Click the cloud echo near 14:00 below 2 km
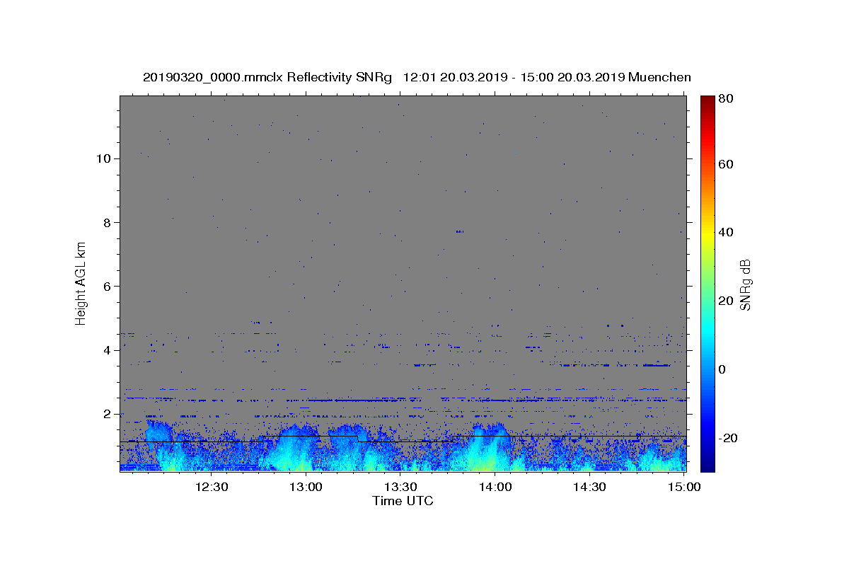This screenshot has height=566, width=849. click(x=488, y=447)
